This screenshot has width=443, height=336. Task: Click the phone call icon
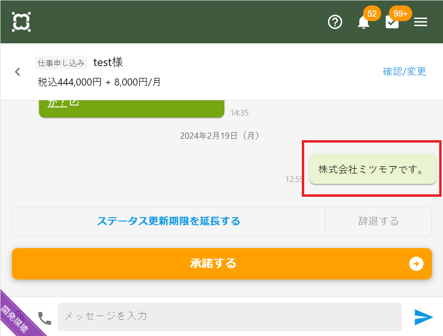point(45,317)
